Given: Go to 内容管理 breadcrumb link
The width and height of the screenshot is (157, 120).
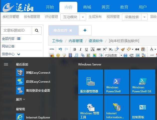Looking at the screenshot, I should 76,41.
